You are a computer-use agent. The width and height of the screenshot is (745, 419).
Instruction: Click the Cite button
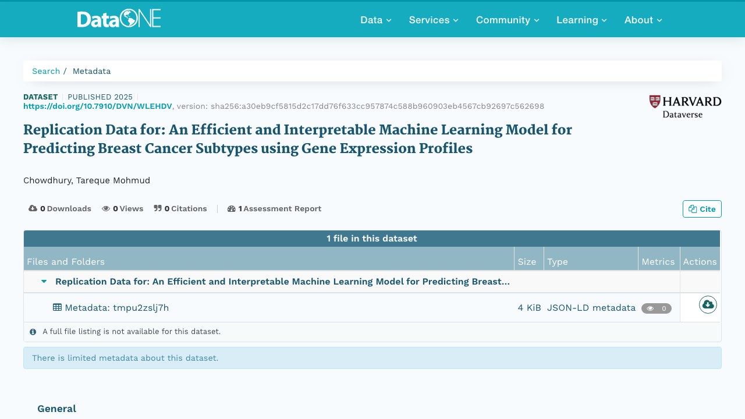click(x=702, y=209)
